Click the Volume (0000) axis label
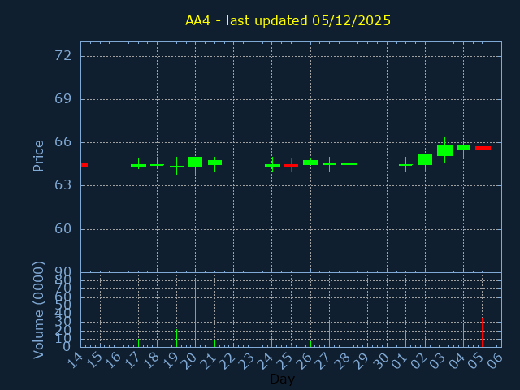This screenshot has width=520, height=390. coord(38,310)
